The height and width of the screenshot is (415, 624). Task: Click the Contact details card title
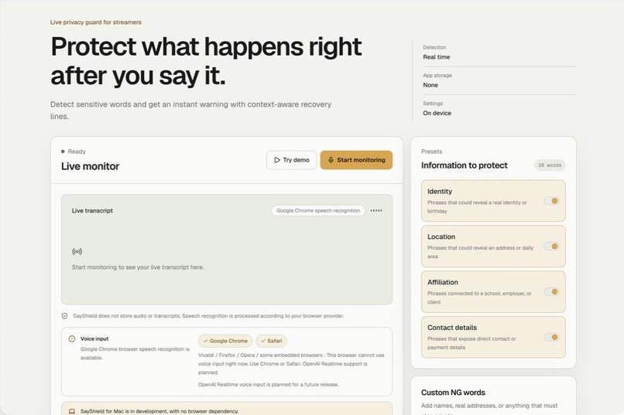(452, 328)
